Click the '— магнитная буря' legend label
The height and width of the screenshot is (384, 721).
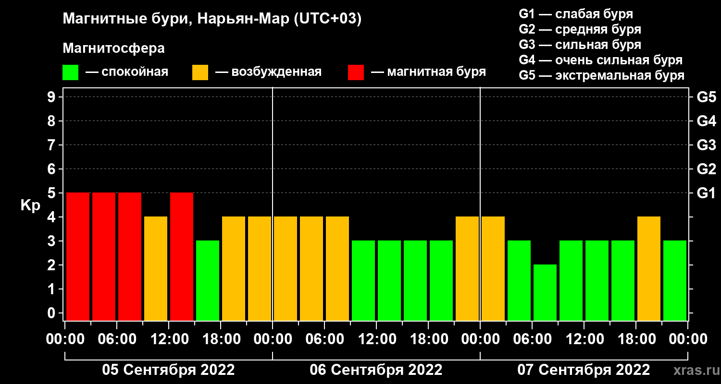click(x=428, y=72)
